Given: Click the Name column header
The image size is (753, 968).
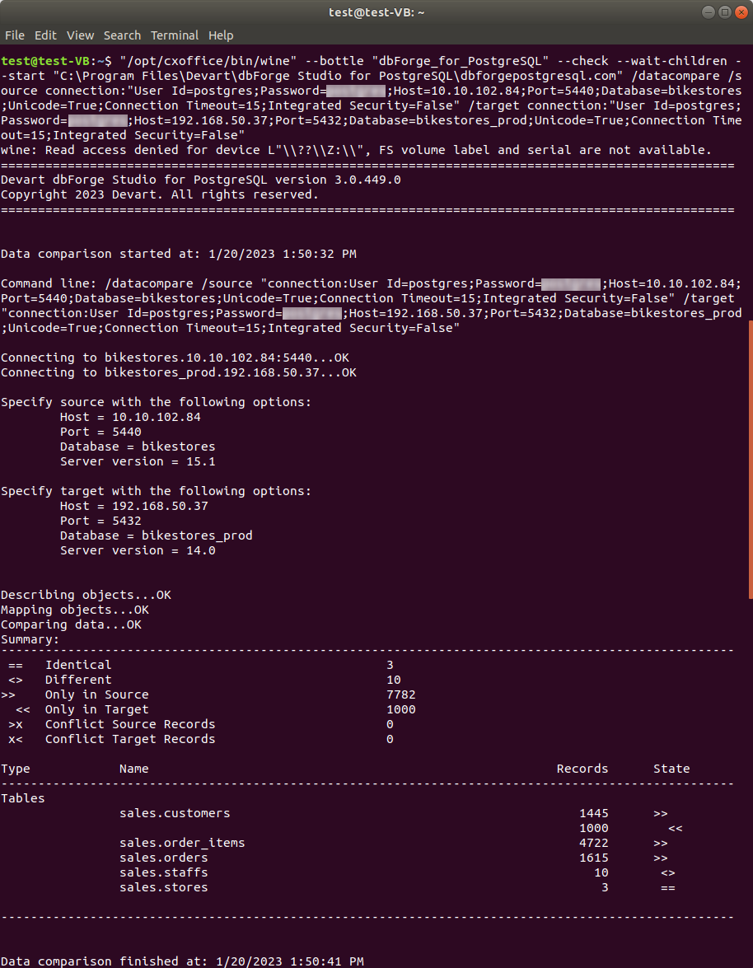Looking at the screenshot, I should [x=134, y=769].
